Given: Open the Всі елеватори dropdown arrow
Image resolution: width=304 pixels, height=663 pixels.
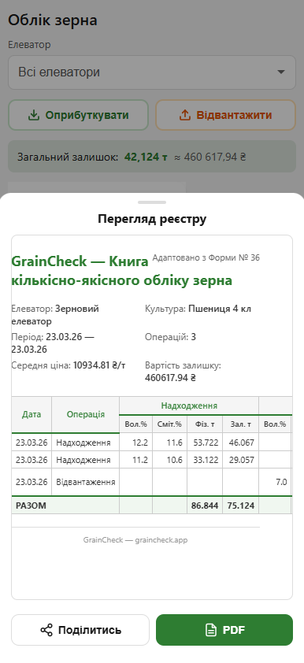Looking at the screenshot, I should pyautogui.click(x=281, y=72).
